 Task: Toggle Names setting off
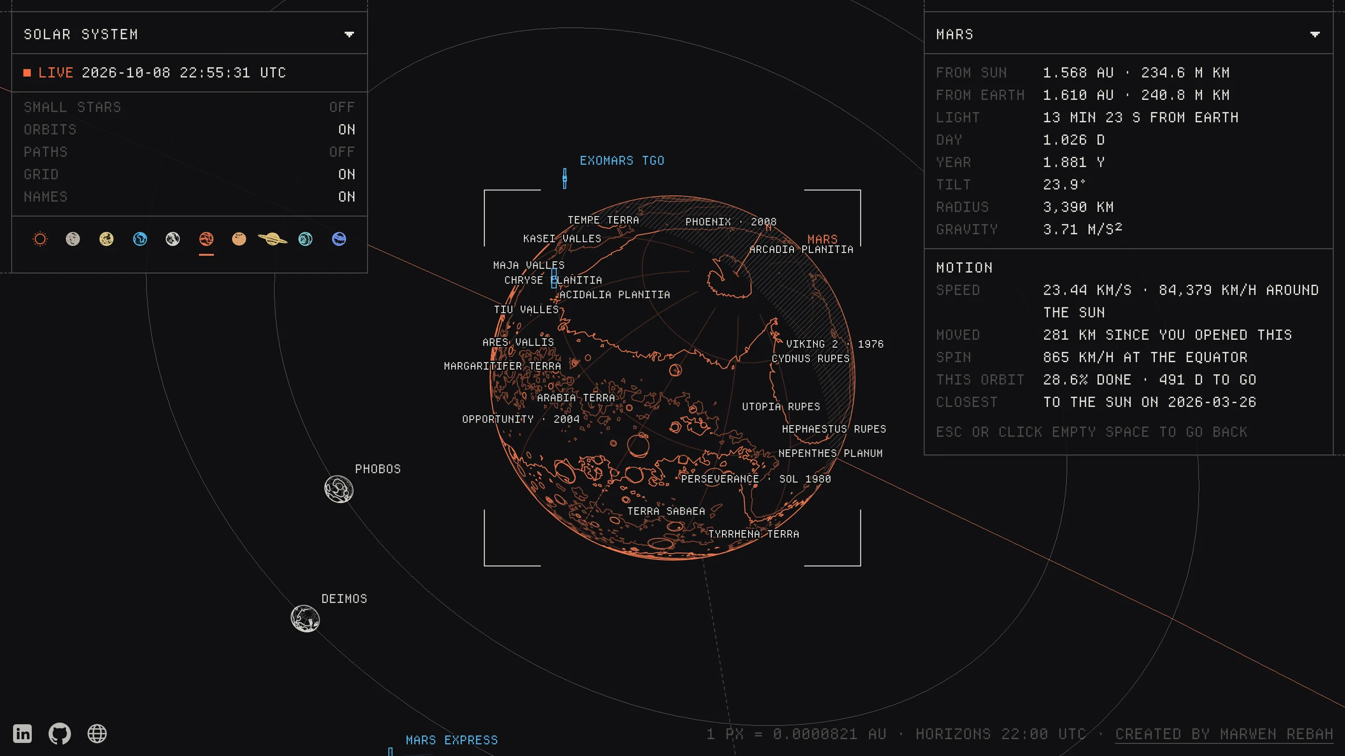click(189, 197)
